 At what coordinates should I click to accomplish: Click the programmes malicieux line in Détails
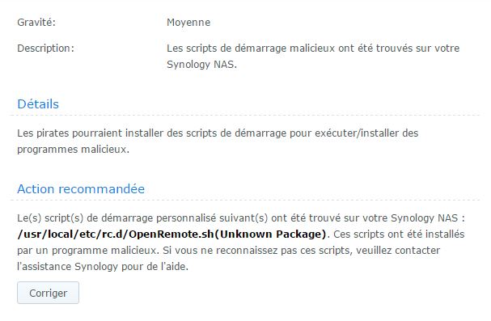[x=74, y=150]
